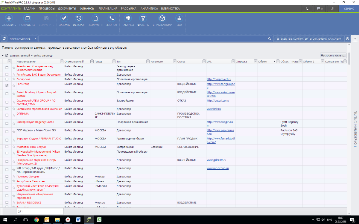Click the Сохранить save icon
Viewport: 359px width, 224px height.
(46, 19)
